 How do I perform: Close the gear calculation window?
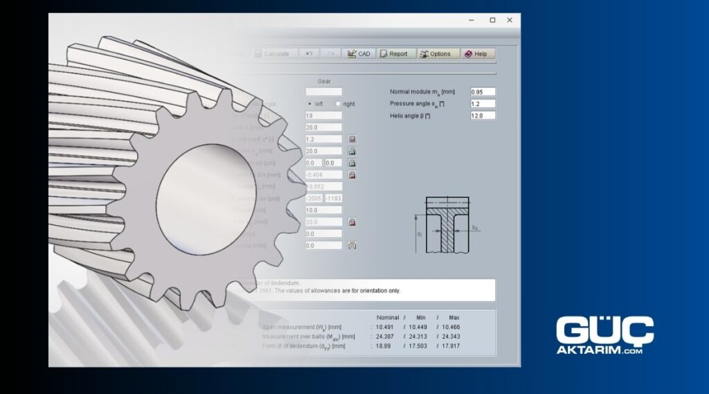tap(510, 20)
